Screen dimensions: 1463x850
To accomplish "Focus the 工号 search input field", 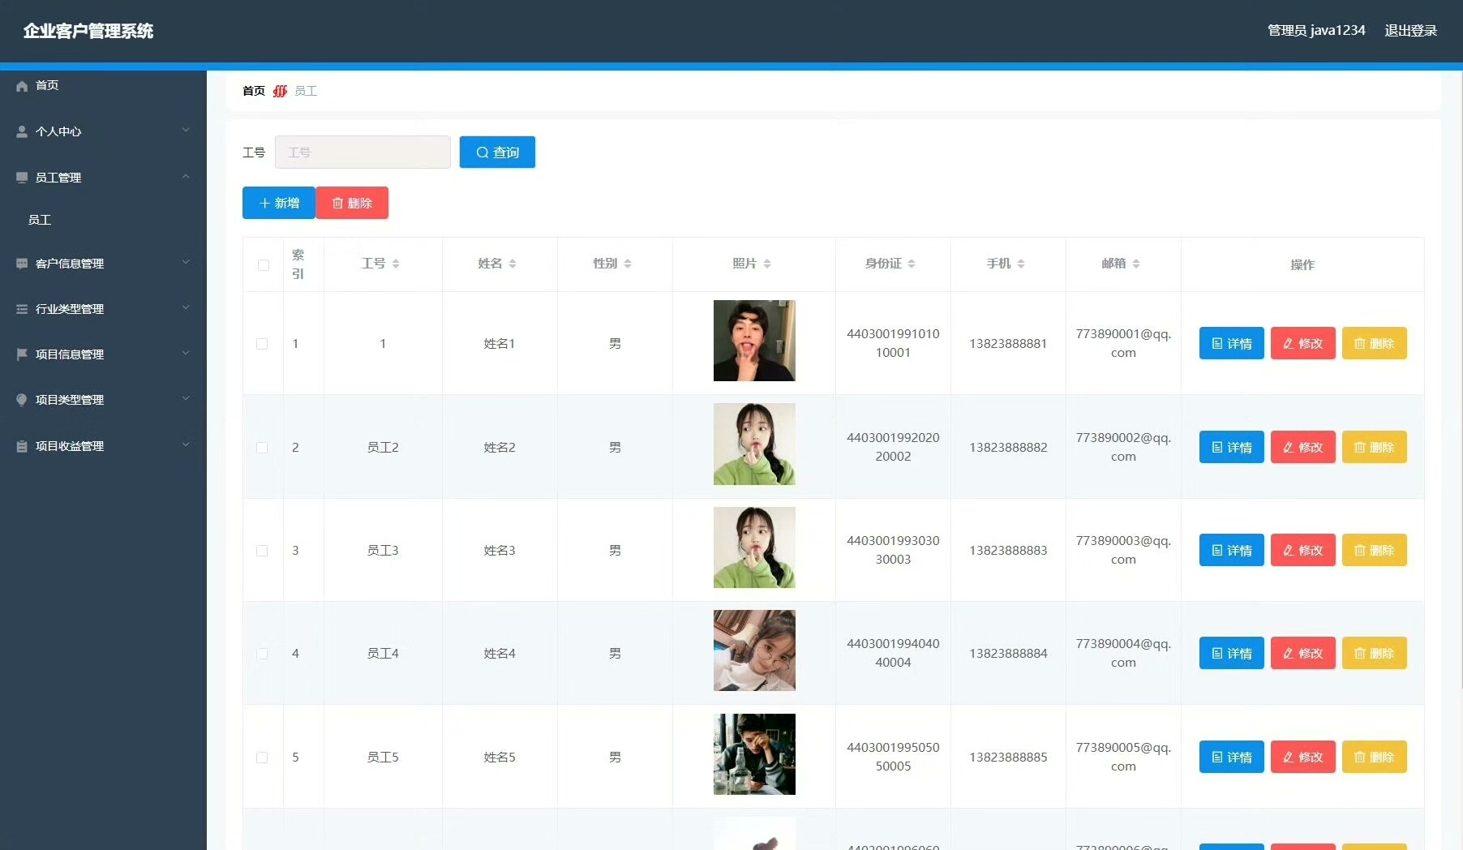I will pyautogui.click(x=363, y=152).
